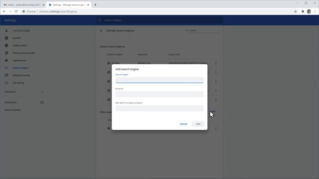Open About Chrome page

point(12,110)
